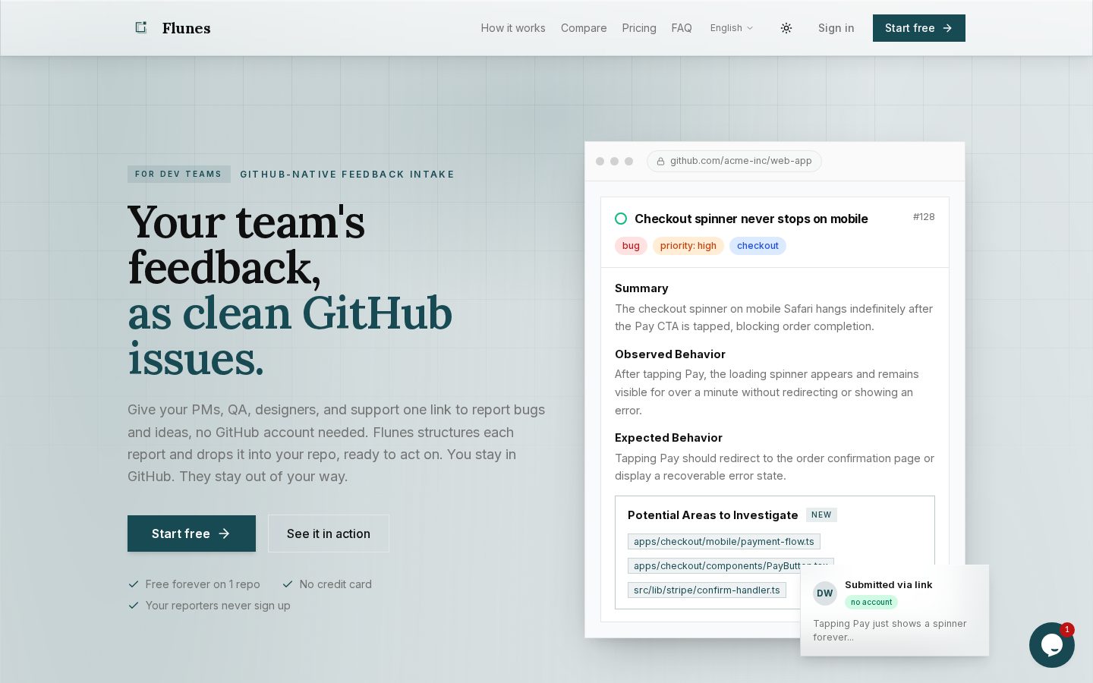Click GITHUB-NATIVE FEEDBACK INTAKE text
The image size is (1093, 683).
(x=347, y=175)
